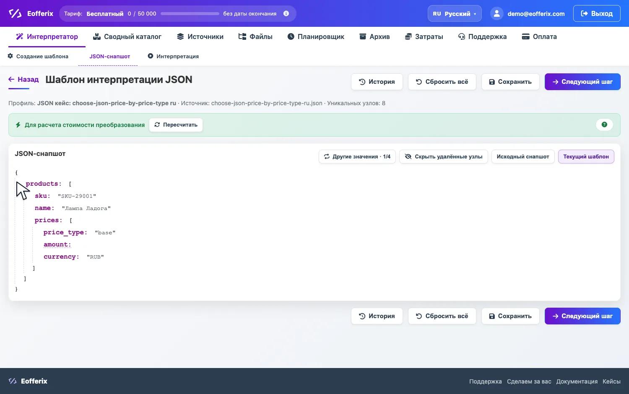Click the "base" value
629x394 pixels.
(105, 233)
